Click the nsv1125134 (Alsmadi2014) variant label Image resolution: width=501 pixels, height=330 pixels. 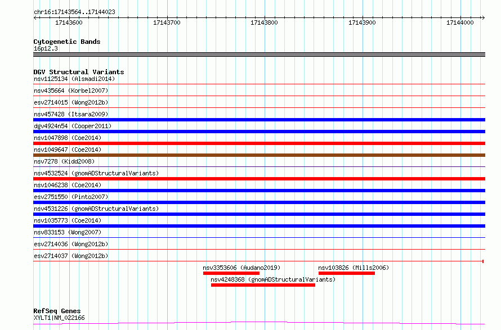[x=74, y=79]
